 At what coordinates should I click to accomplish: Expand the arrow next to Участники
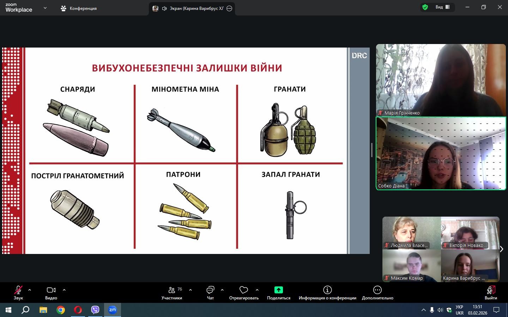pyautogui.click(x=190, y=290)
